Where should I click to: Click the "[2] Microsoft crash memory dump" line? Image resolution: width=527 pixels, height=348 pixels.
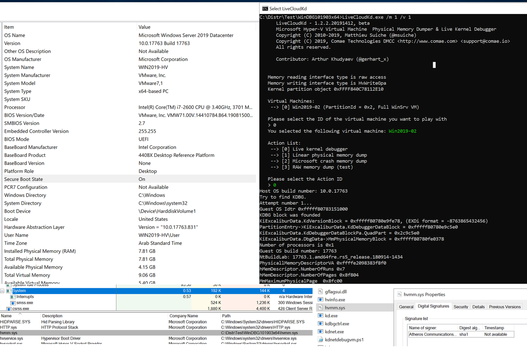pos(319,161)
